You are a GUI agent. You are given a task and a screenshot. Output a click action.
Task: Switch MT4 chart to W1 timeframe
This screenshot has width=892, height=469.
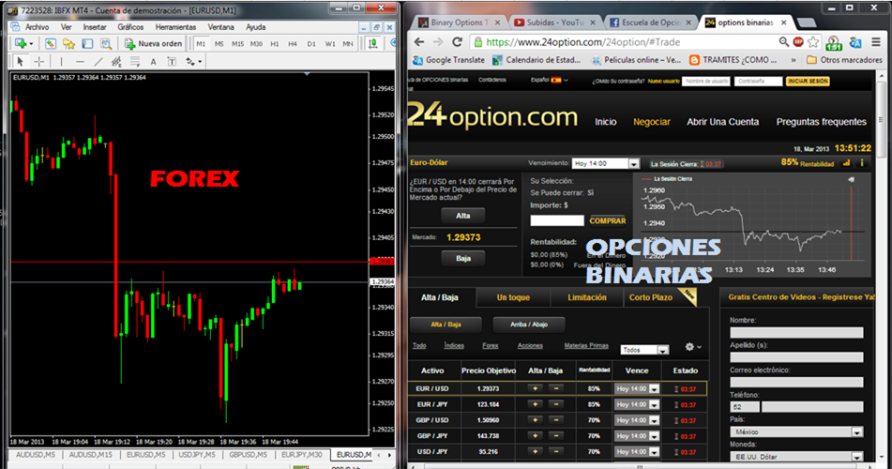330,44
